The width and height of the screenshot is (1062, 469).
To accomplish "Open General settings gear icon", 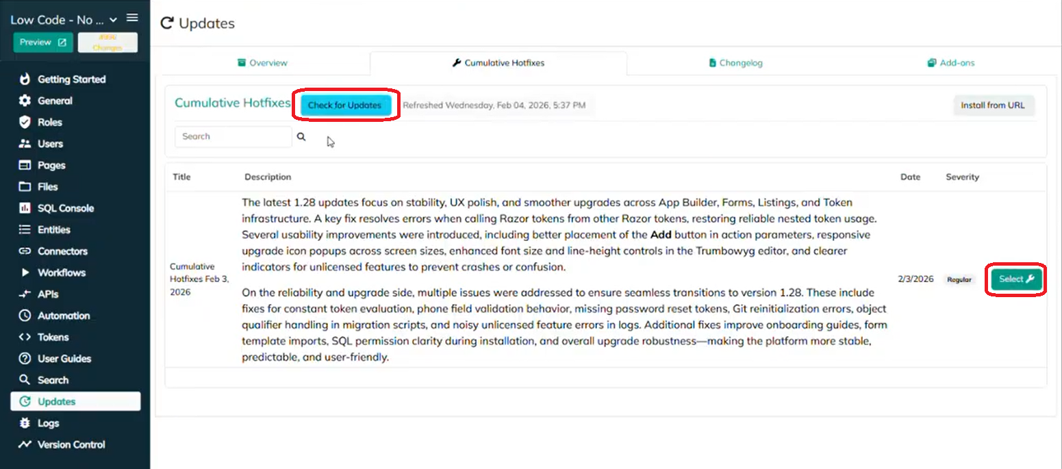I will [25, 101].
